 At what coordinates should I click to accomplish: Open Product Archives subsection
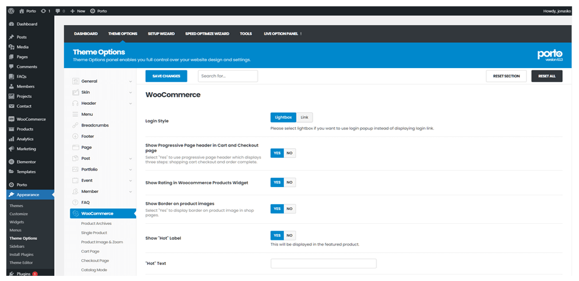[x=96, y=223]
